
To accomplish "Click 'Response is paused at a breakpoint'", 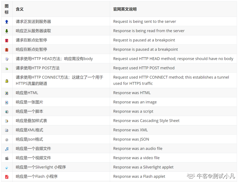I will (x=145, y=49).
